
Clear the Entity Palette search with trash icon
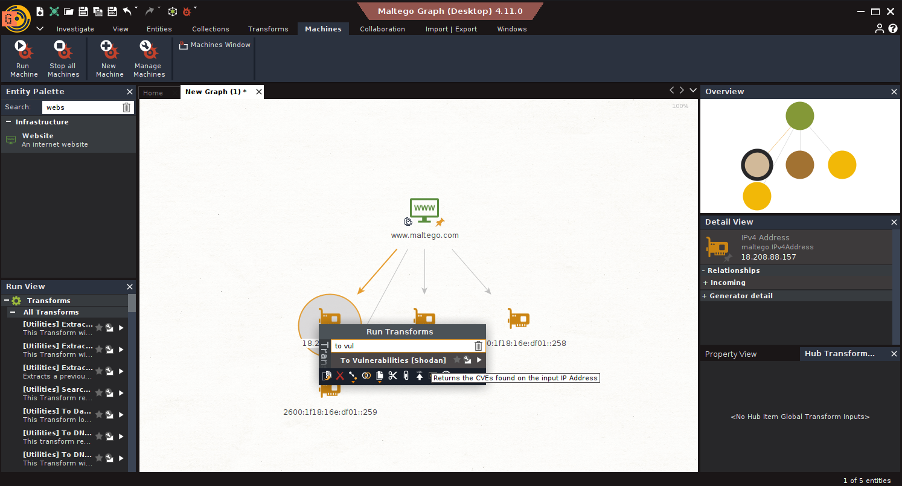pyautogui.click(x=126, y=107)
